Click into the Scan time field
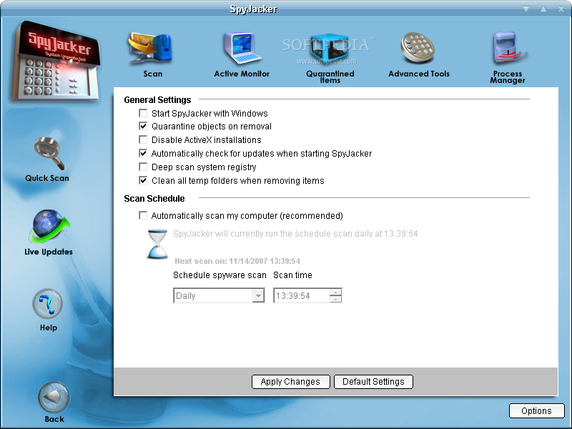The image size is (572, 429). (x=302, y=295)
